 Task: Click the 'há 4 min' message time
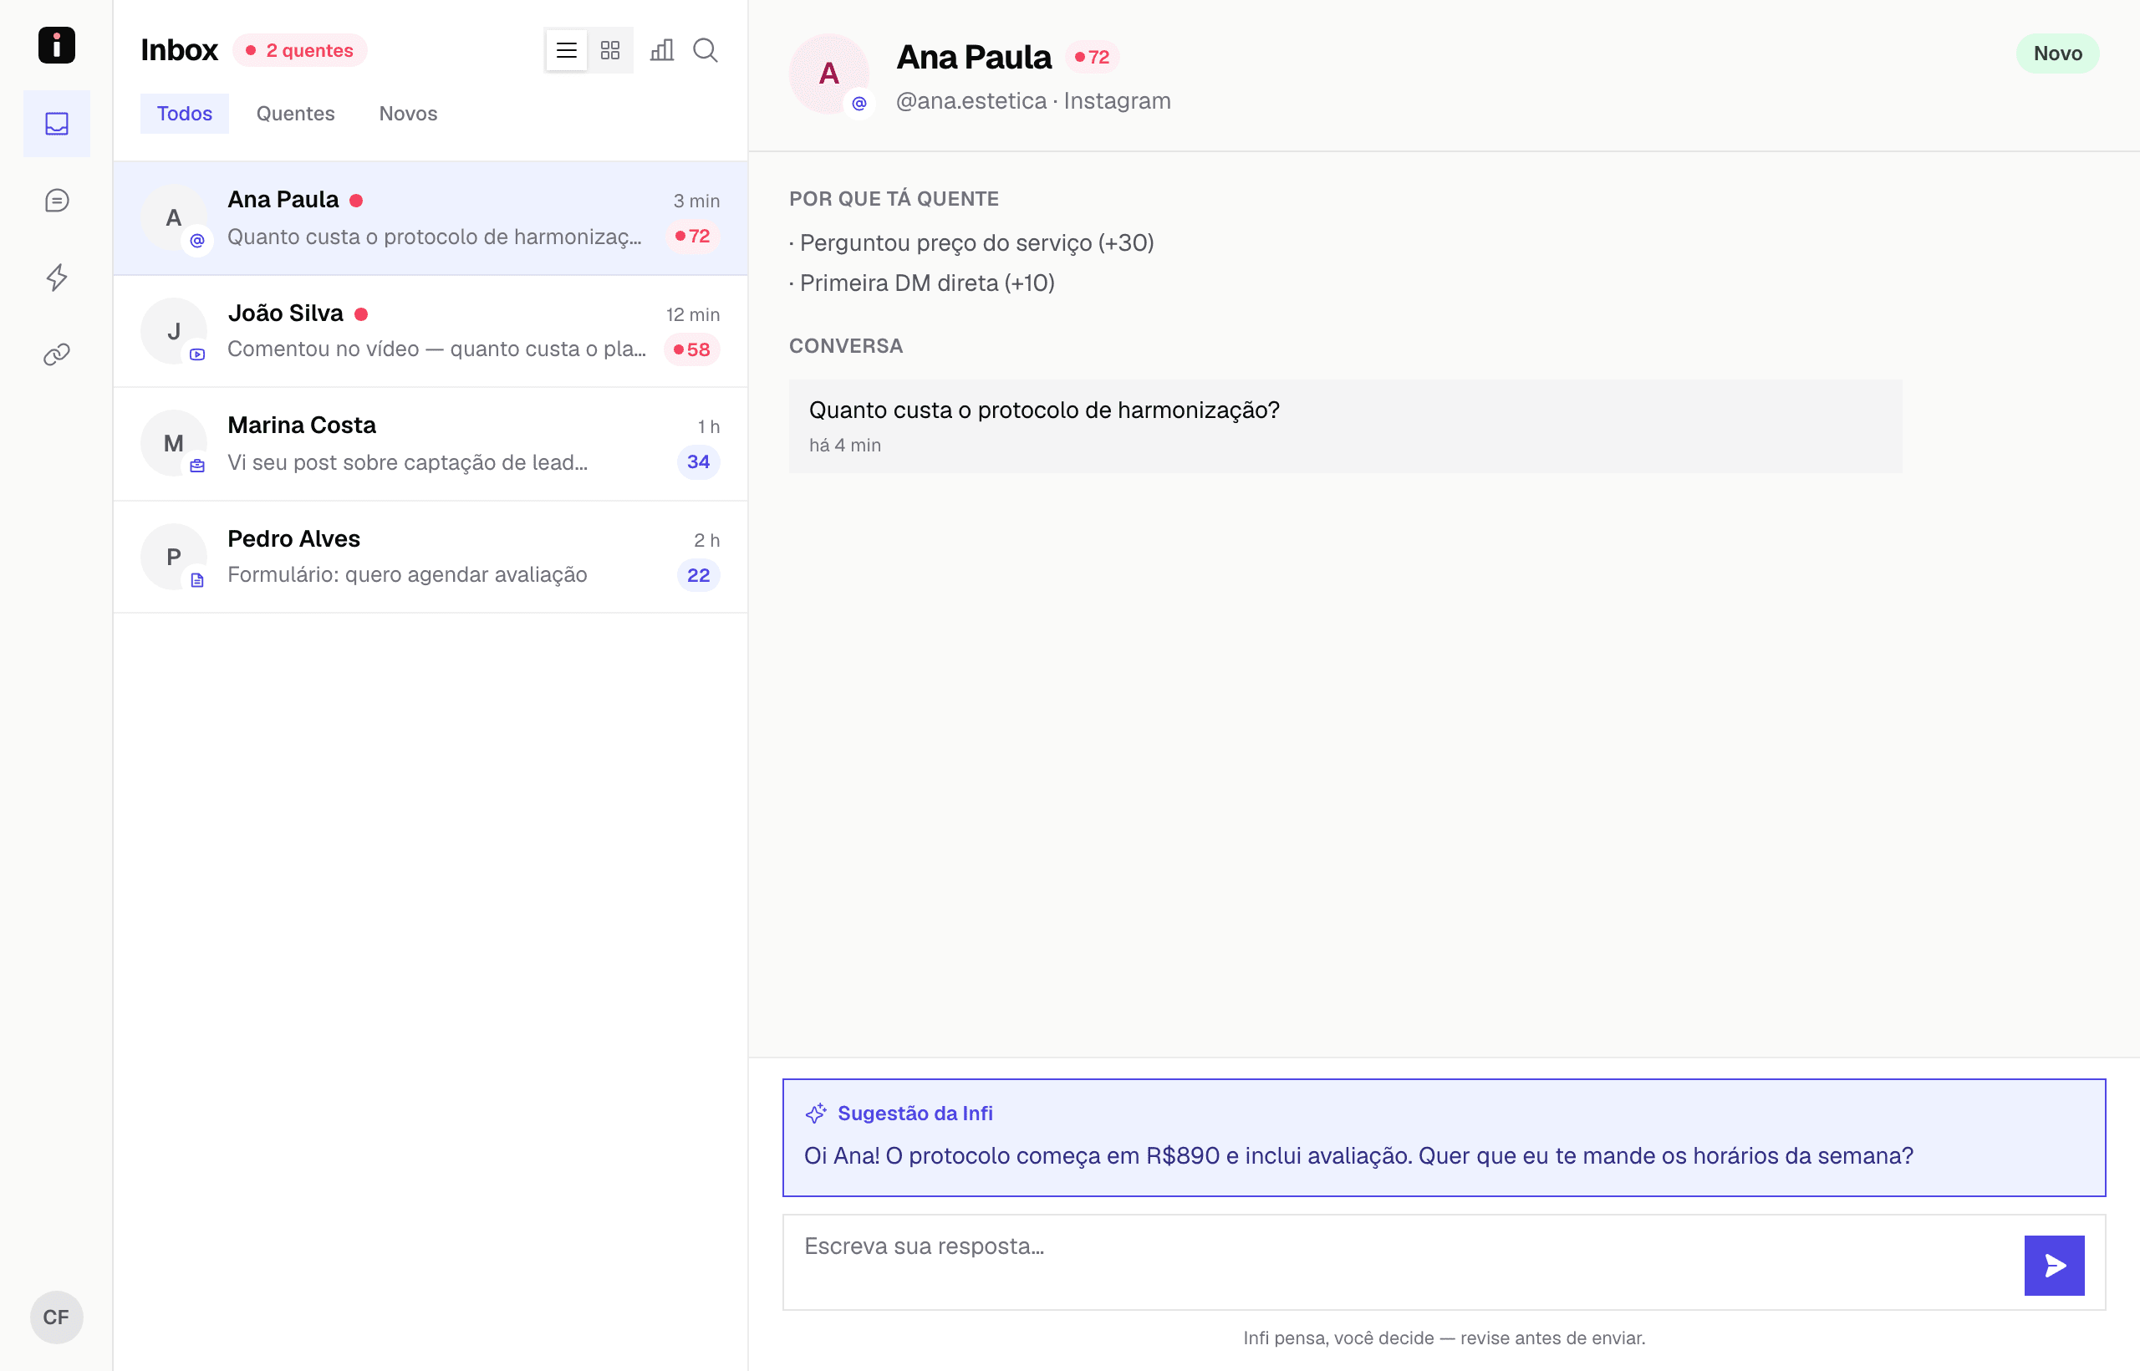point(844,445)
